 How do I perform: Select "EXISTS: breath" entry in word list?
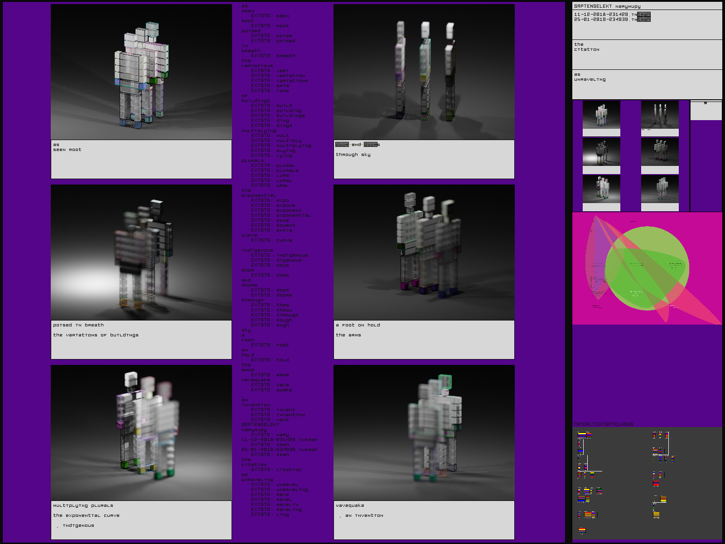273,56
